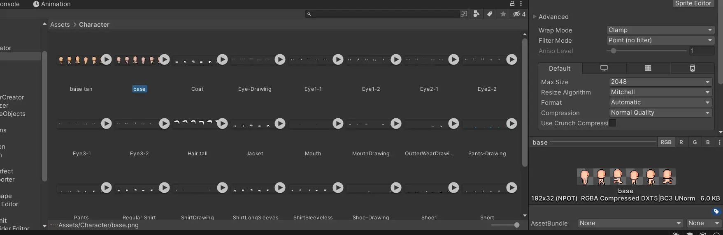Image resolution: width=723 pixels, height=235 pixels.
Task: Open the favorites star icon in Project toolbar
Action: coord(503,14)
